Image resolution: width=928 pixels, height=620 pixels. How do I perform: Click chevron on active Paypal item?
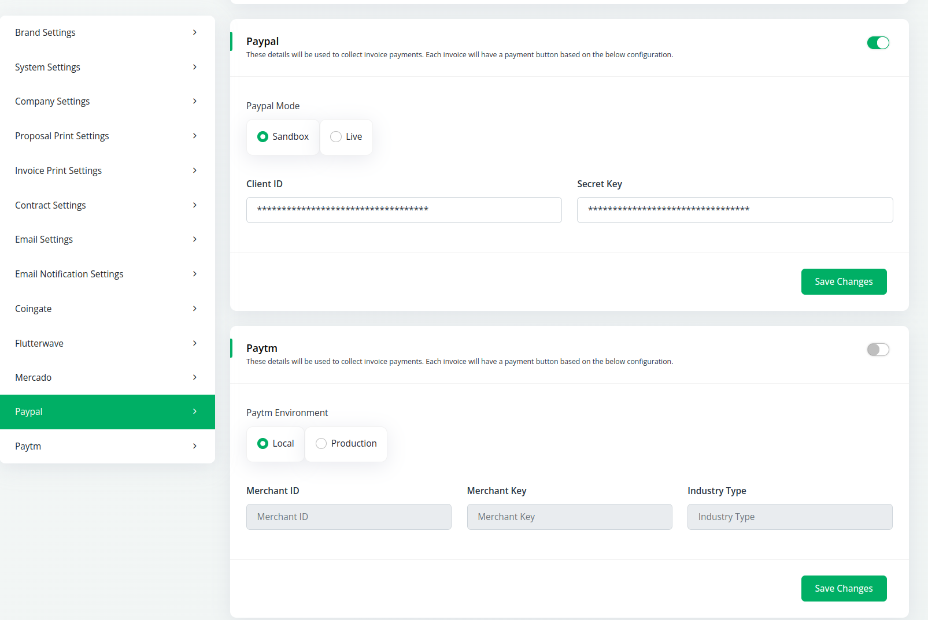(195, 411)
